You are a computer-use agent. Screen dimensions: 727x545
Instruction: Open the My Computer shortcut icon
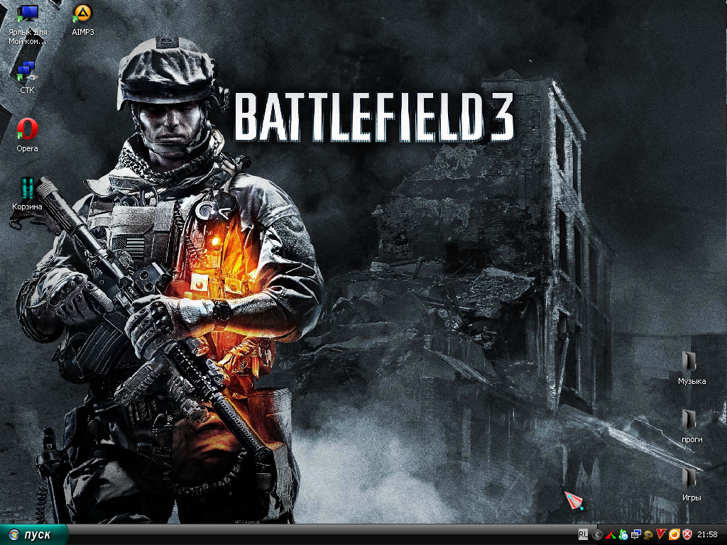[28, 14]
